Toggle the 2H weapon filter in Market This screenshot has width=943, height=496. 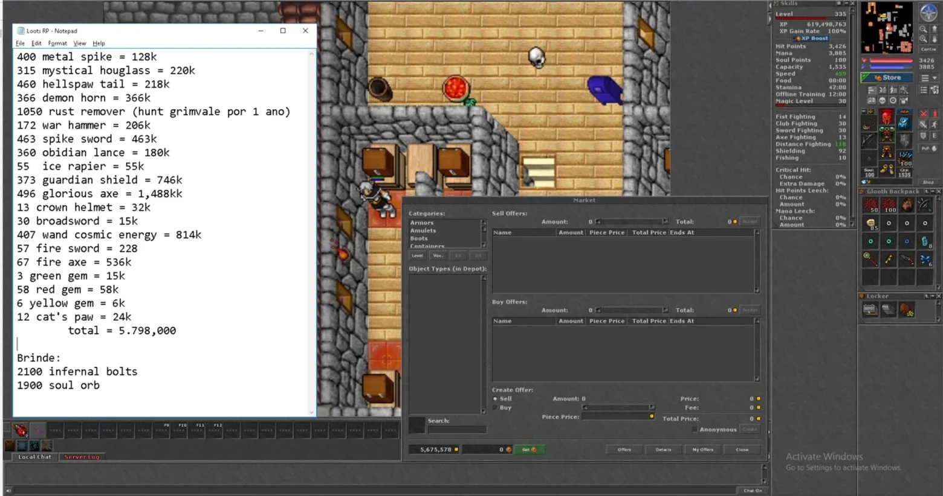coord(477,255)
